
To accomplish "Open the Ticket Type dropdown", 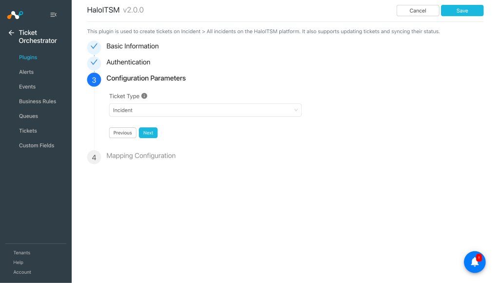I will (205, 110).
